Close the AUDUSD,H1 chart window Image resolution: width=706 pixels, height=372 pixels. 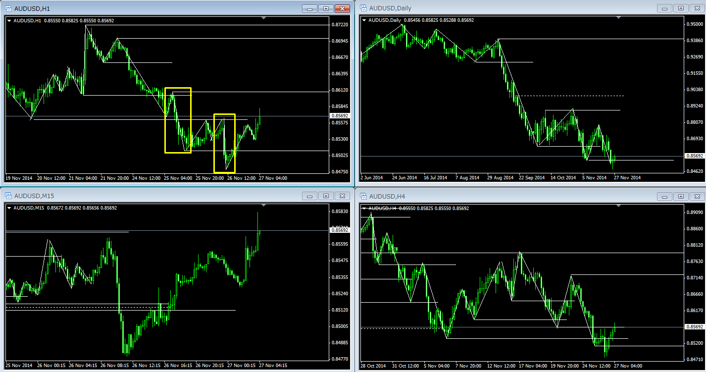pos(342,8)
